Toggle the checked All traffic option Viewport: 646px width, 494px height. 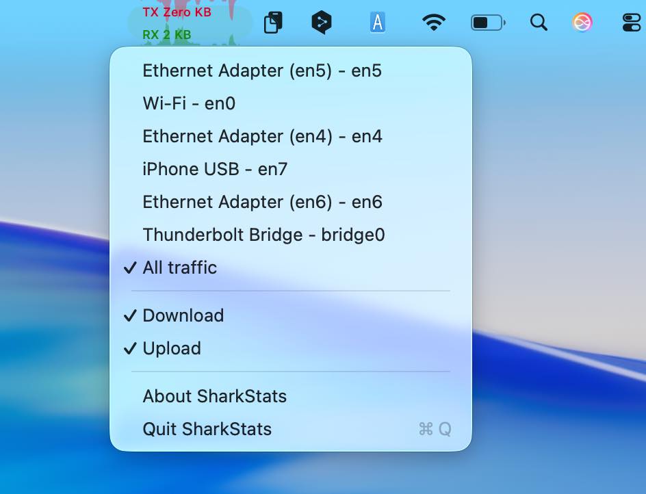[290, 268]
